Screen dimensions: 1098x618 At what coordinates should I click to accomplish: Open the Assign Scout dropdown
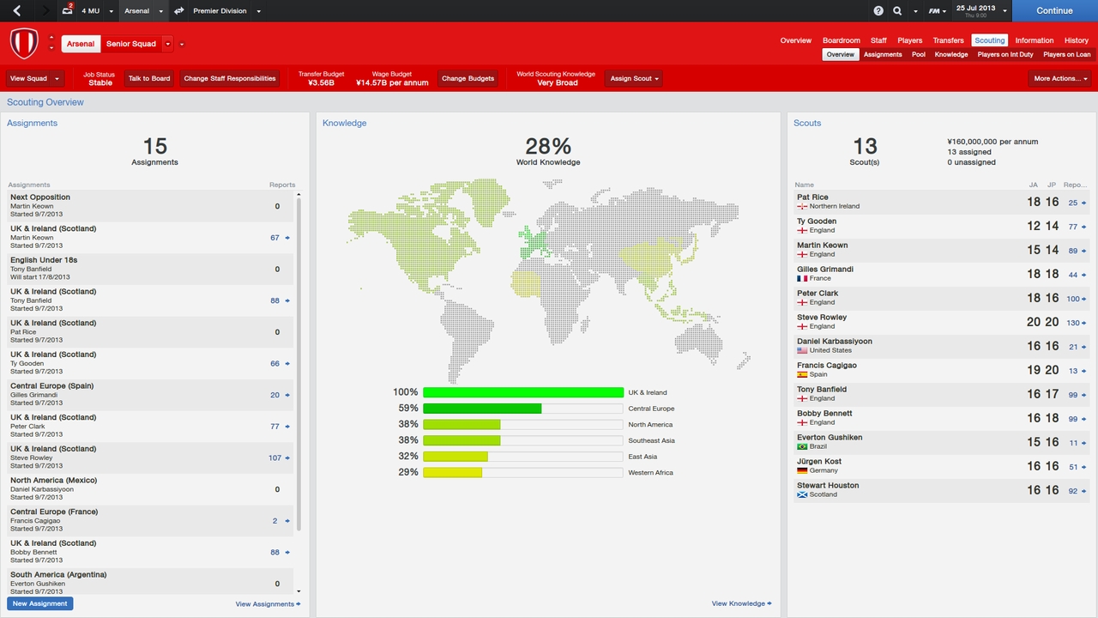[x=633, y=78]
